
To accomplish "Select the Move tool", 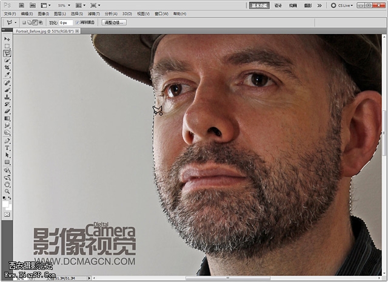I will (x=7, y=39).
